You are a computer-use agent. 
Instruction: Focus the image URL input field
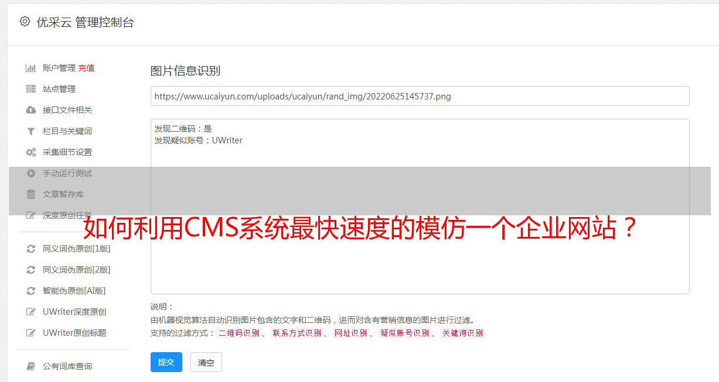coord(420,96)
